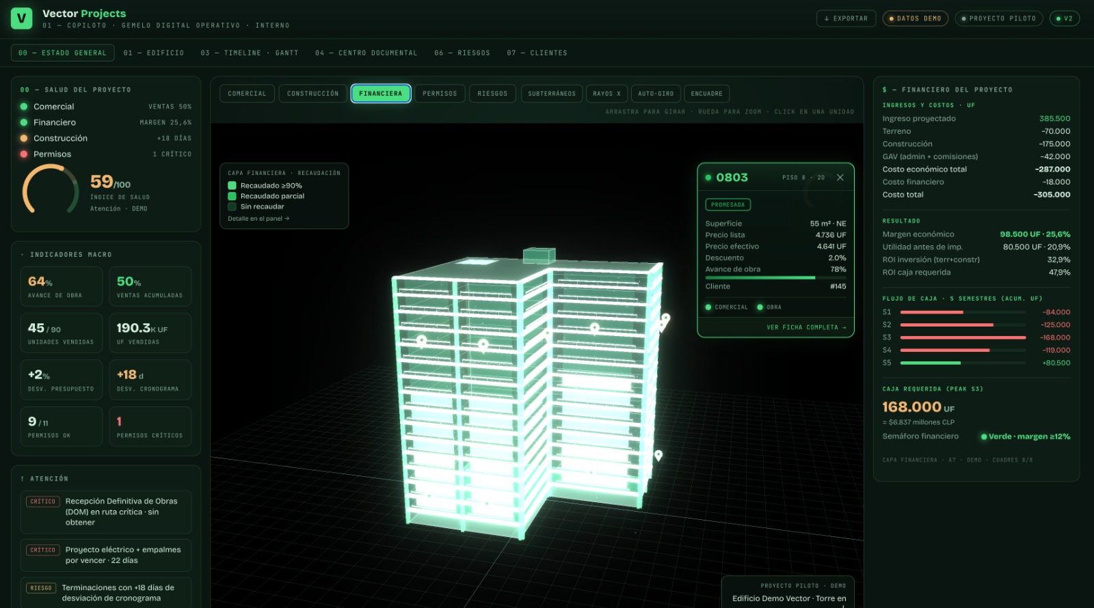This screenshot has width=1094, height=608.
Task: Go to the 04 Centro Documental tab
Action: point(366,53)
